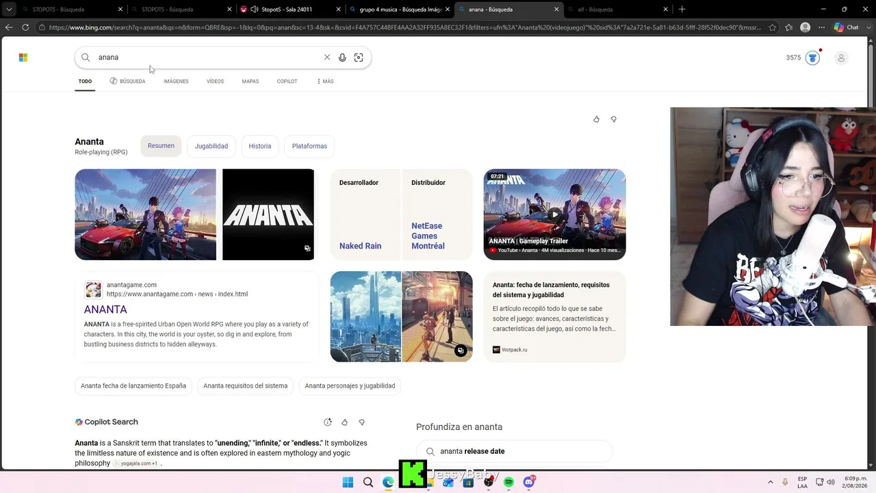Screen dimensions: 876x493
Task: Click Ananta requisitos del sistema suggestion
Action: (245, 385)
